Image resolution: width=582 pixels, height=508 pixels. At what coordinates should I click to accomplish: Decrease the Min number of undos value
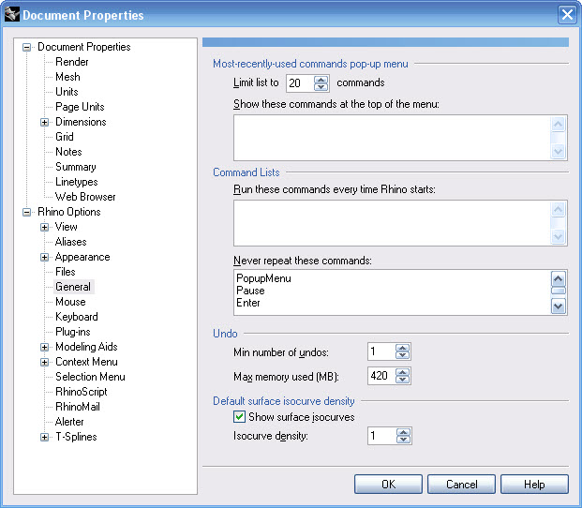coord(403,356)
